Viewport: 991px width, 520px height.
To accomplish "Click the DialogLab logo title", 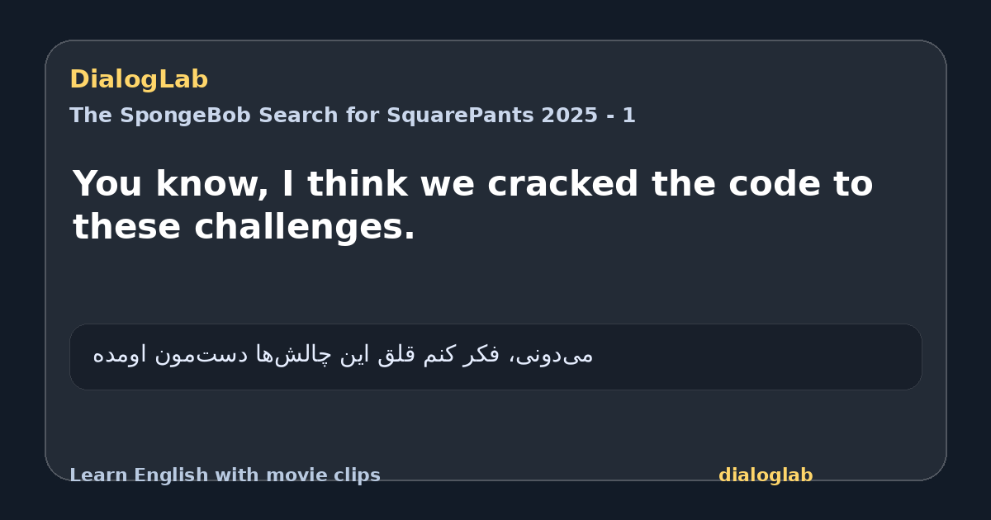I will tap(139, 79).
